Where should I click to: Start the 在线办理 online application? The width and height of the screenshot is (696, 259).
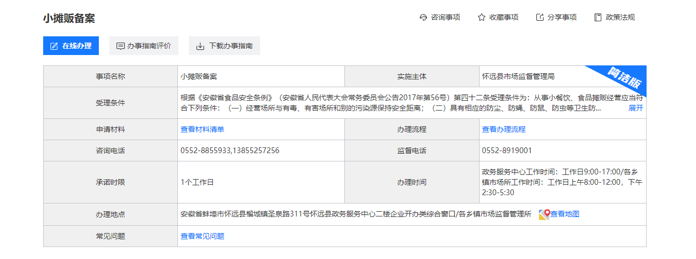[71, 46]
